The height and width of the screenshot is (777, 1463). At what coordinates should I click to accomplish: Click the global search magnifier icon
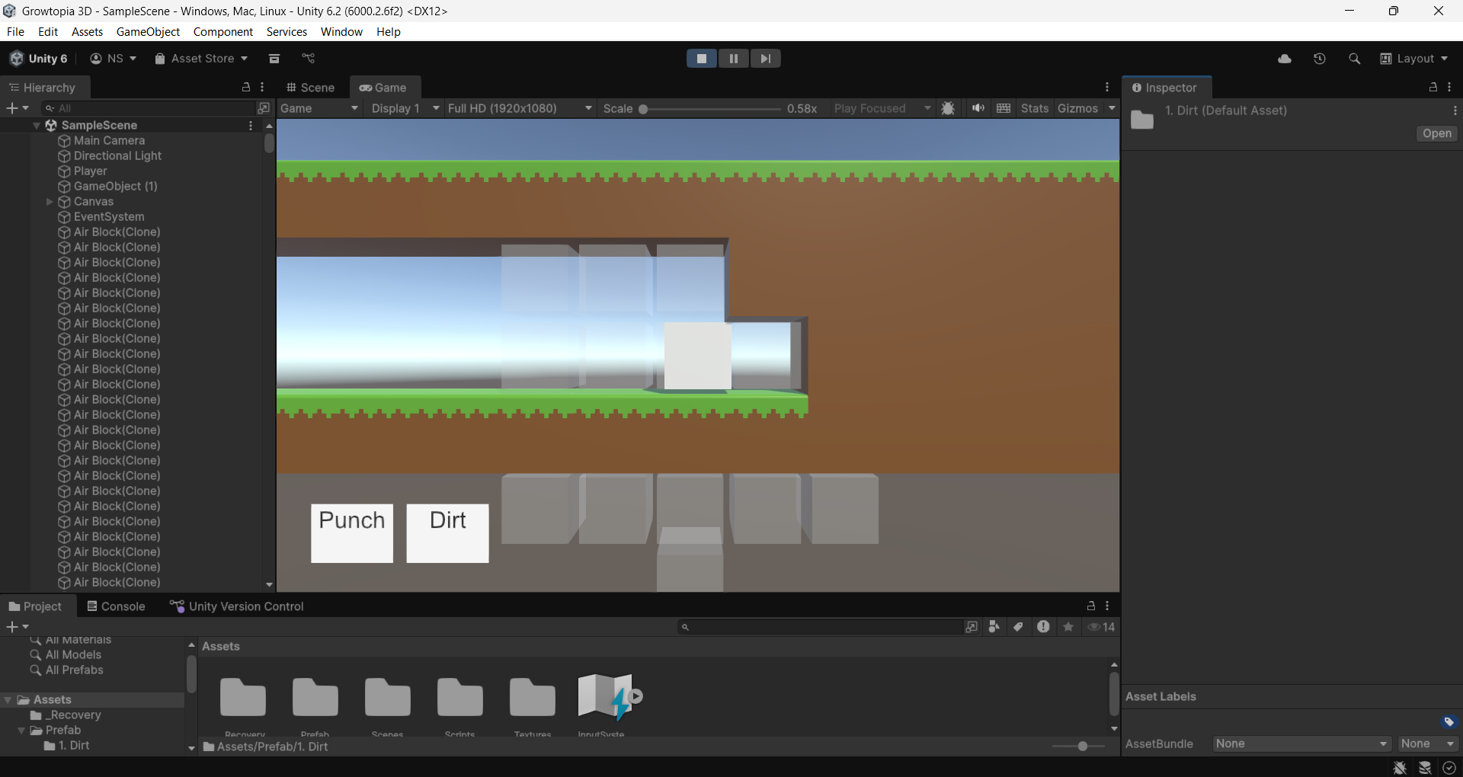[x=1354, y=59]
